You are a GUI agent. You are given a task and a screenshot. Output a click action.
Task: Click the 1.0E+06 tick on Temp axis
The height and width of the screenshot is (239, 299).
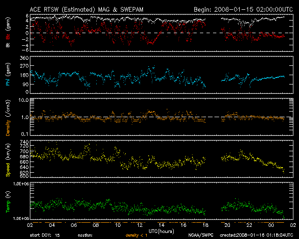(x=19, y=184)
